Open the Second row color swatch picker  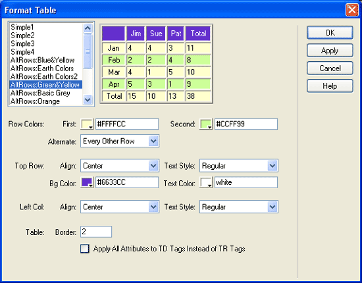[206, 124]
